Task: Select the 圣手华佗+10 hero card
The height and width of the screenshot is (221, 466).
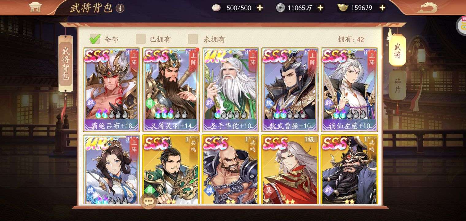Action: pyautogui.click(x=230, y=90)
